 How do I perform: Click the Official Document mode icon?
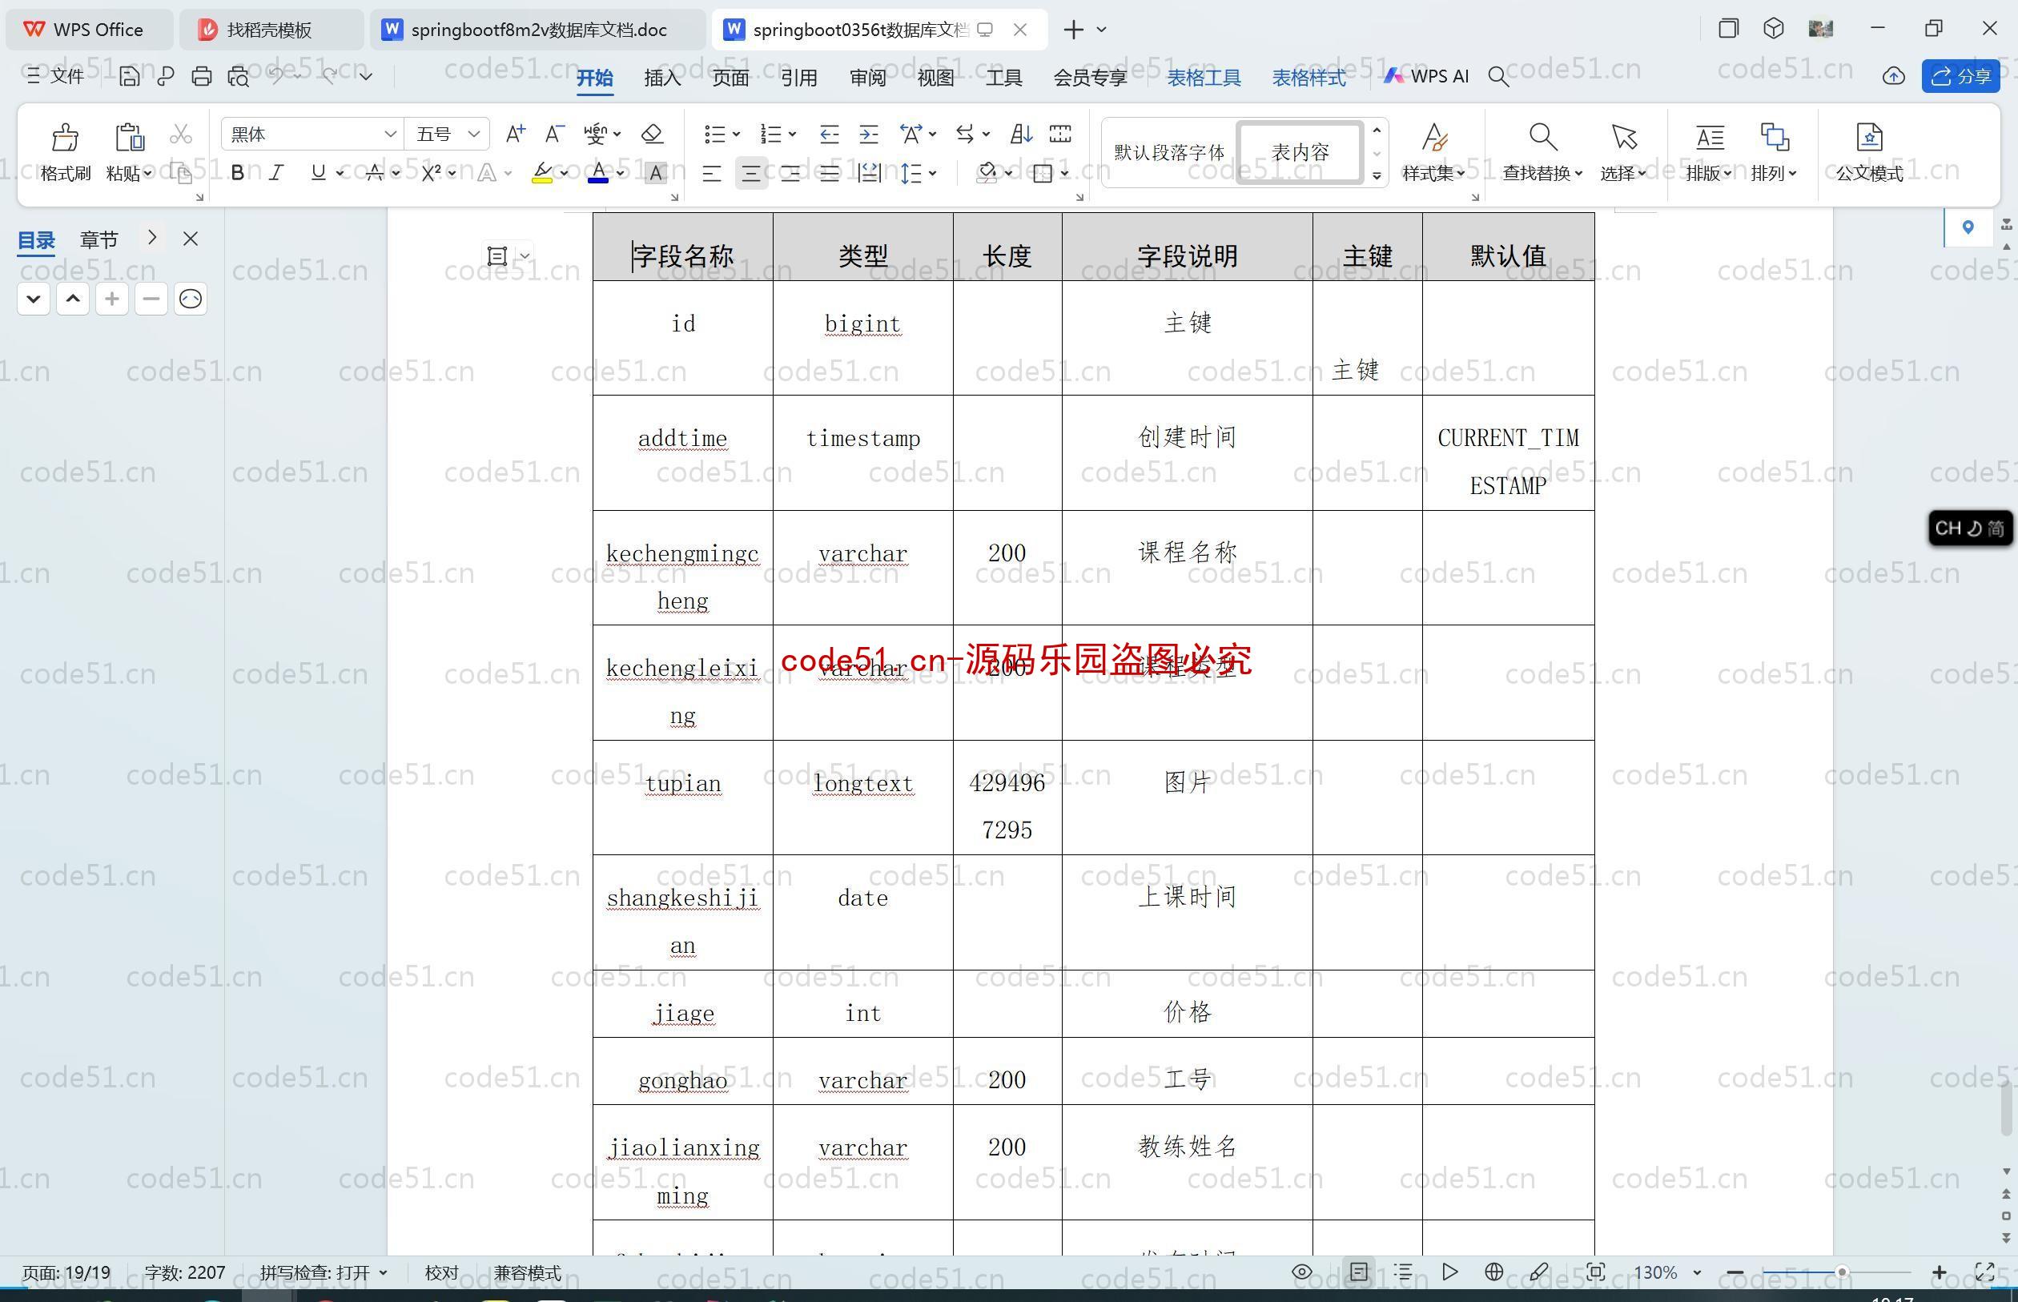point(1869,137)
